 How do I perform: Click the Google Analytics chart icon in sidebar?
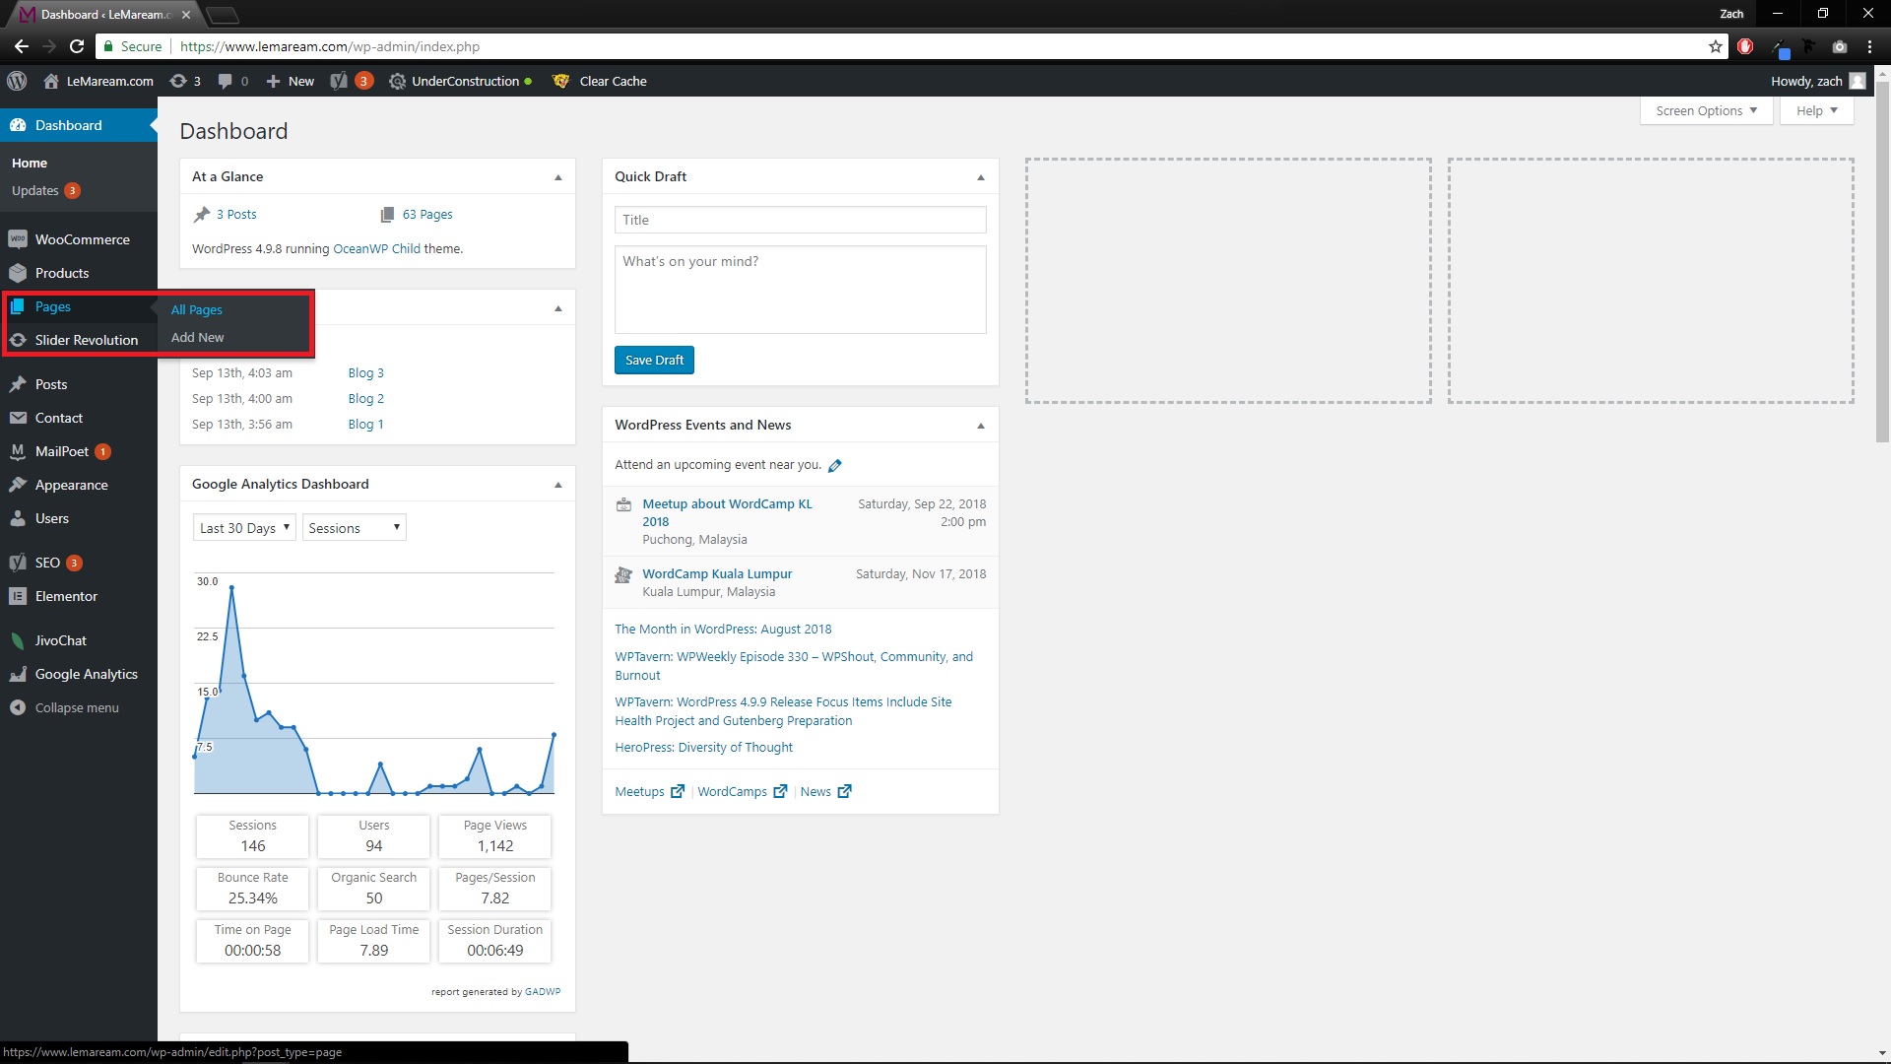pyautogui.click(x=18, y=674)
